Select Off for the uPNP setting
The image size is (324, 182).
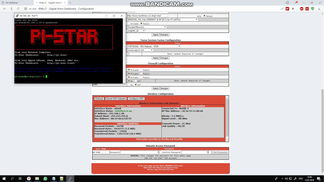(136, 85)
